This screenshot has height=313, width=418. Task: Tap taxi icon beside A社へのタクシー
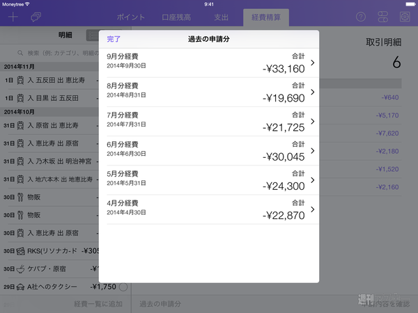[x=20, y=287]
